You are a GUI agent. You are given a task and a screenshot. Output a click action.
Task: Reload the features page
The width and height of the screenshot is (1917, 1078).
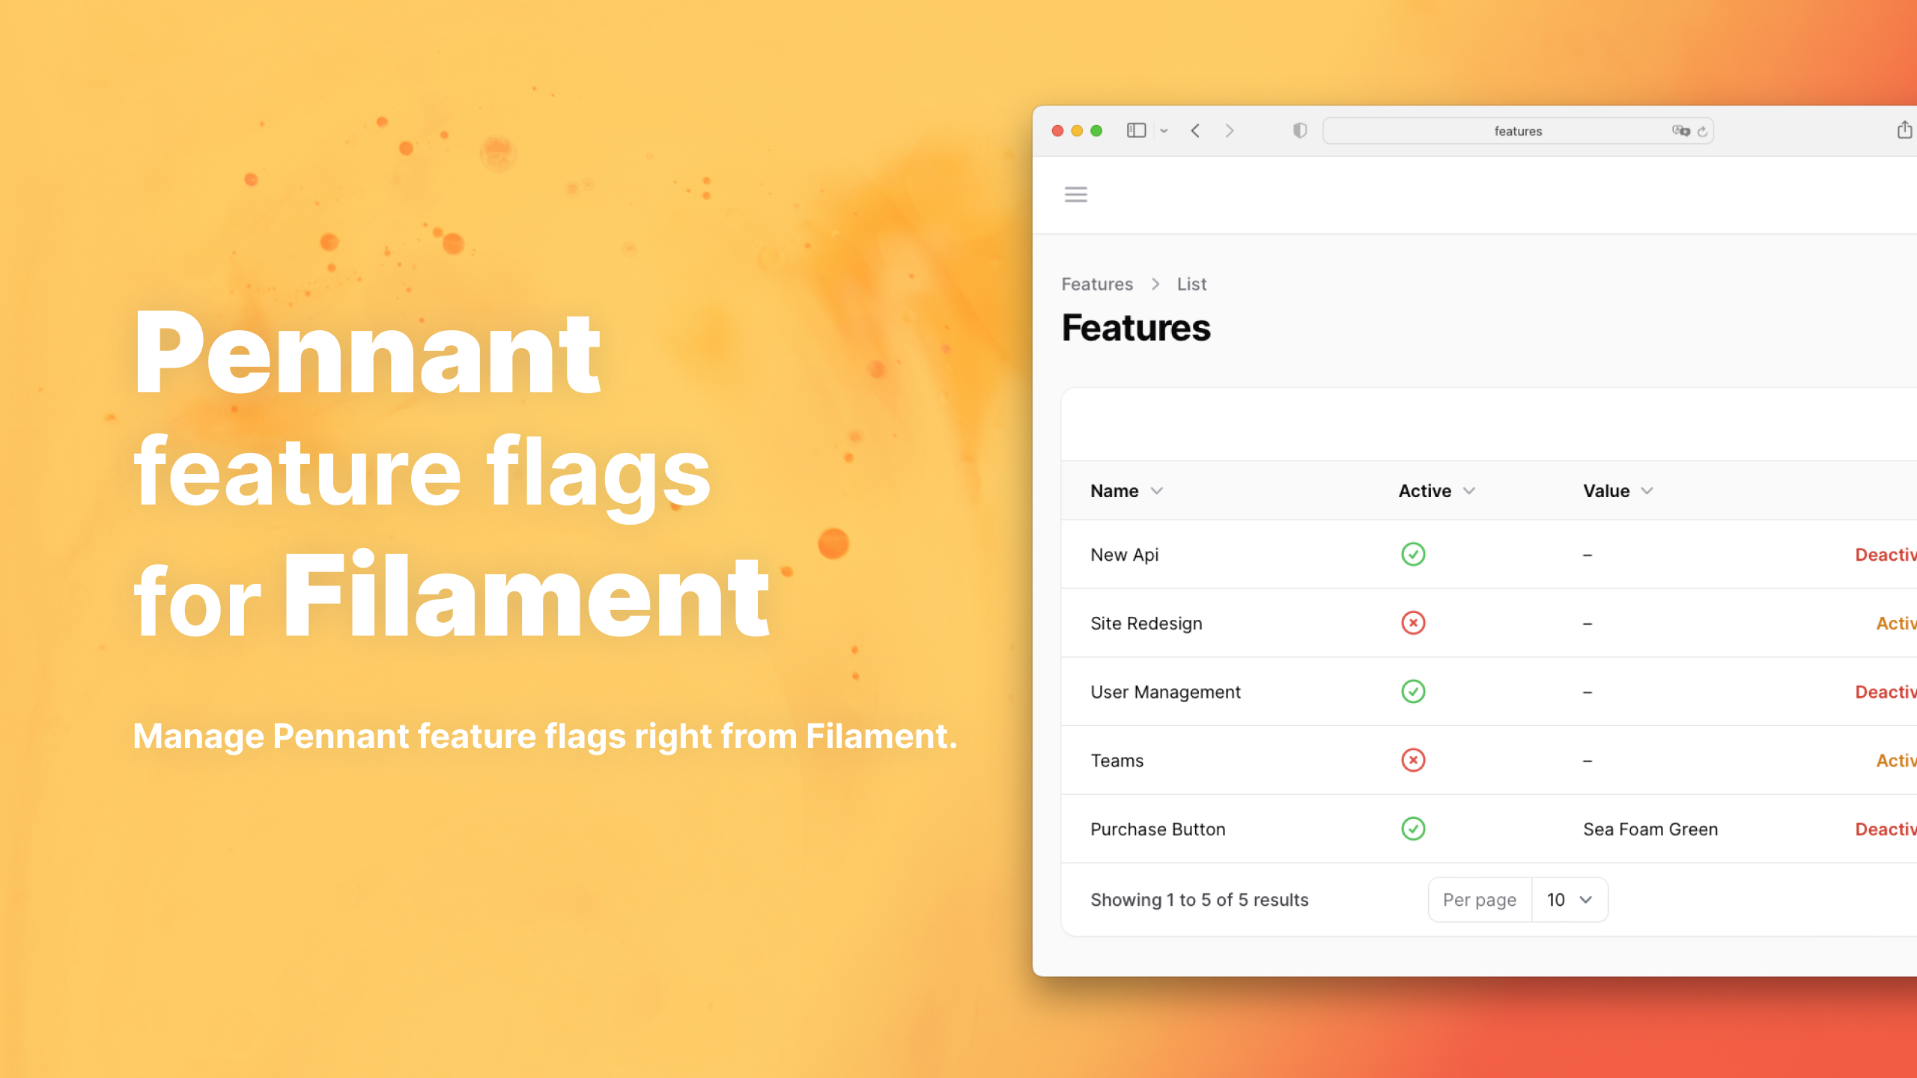(x=1704, y=130)
